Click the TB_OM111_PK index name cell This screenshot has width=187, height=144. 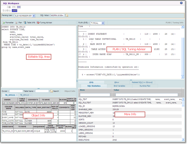(8, 131)
